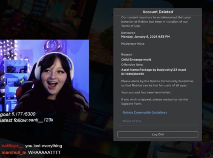Click the 'Please abide by the Roblox Community Guidelines' paragraph
The image size is (213, 158).
point(157,83)
